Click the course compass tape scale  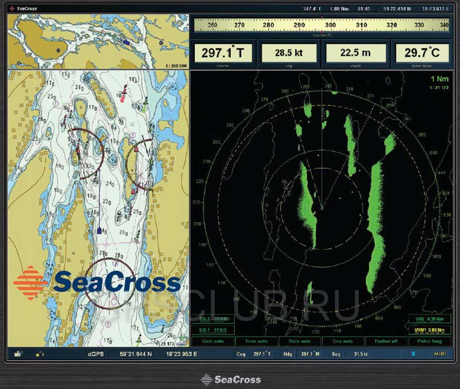pyautogui.click(x=321, y=25)
